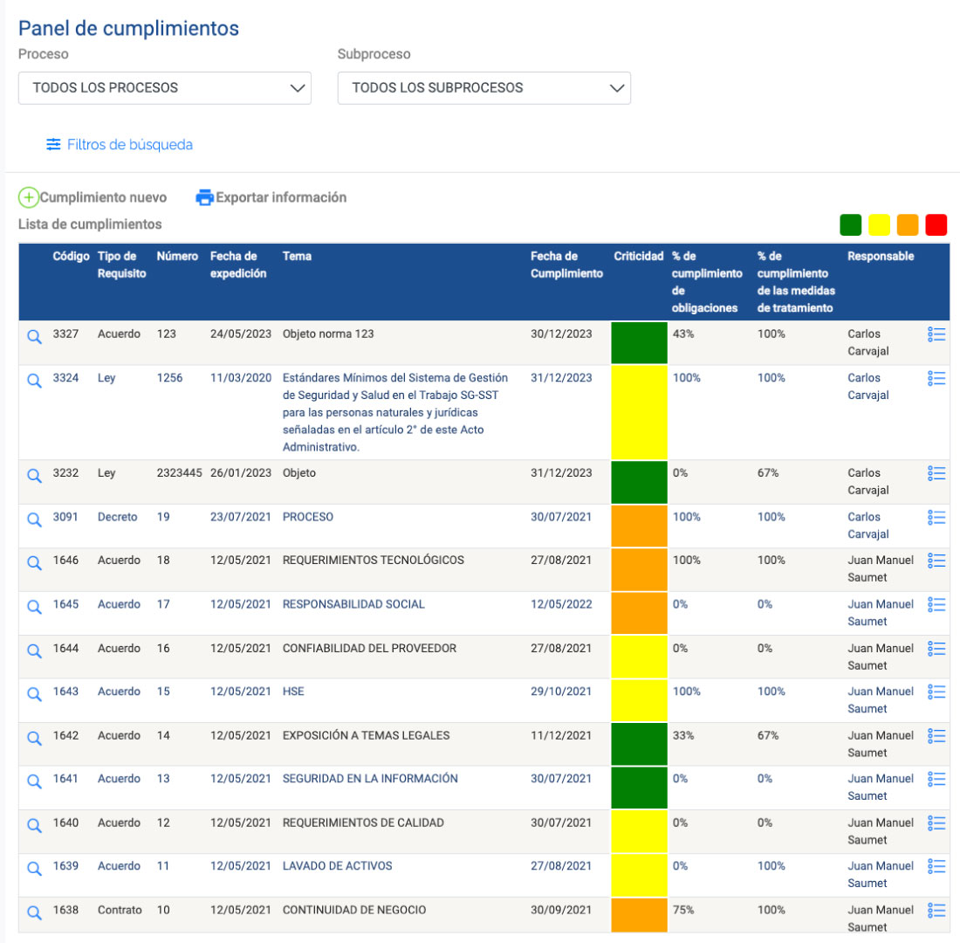
Task: Click magnifier icon for record 1642
Action: 34,738
